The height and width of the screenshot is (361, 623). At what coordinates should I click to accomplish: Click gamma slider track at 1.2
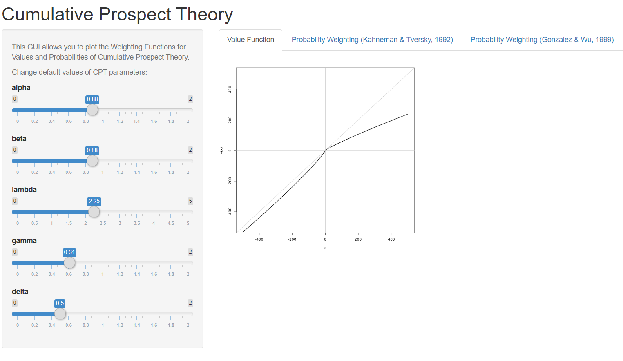click(120, 263)
